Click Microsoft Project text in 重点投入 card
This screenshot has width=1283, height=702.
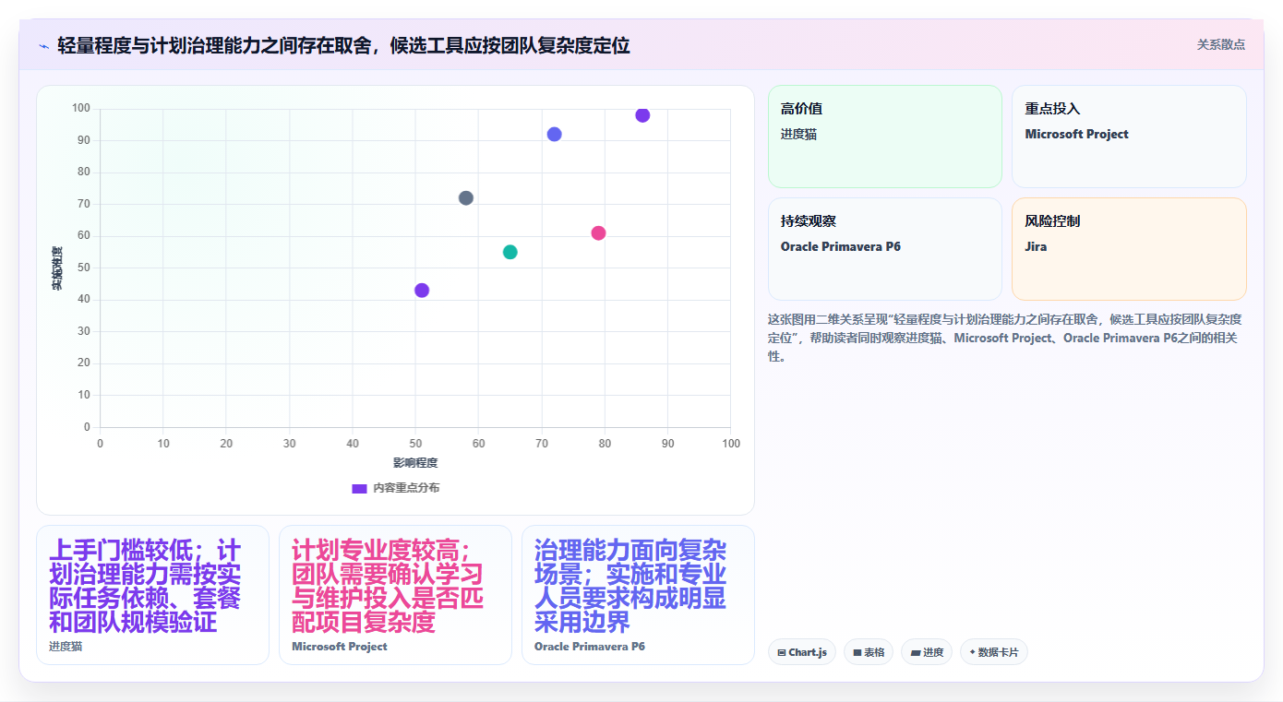[x=1076, y=134]
